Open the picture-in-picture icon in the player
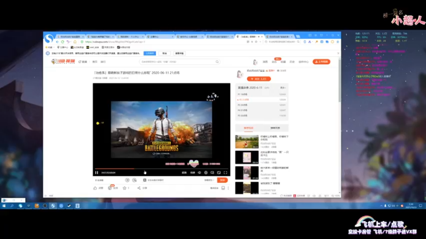 (212, 172)
